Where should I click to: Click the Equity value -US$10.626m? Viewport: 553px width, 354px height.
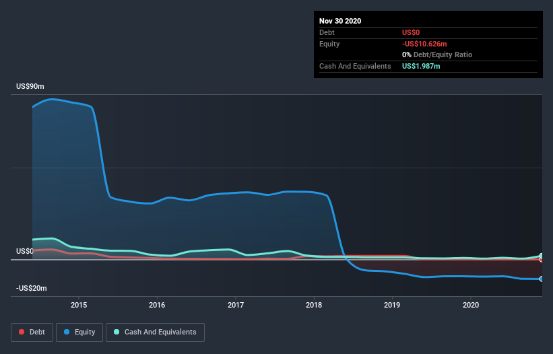pyautogui.click(x=424, y=44)
